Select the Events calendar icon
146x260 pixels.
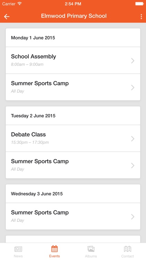[x=54, y=249]
